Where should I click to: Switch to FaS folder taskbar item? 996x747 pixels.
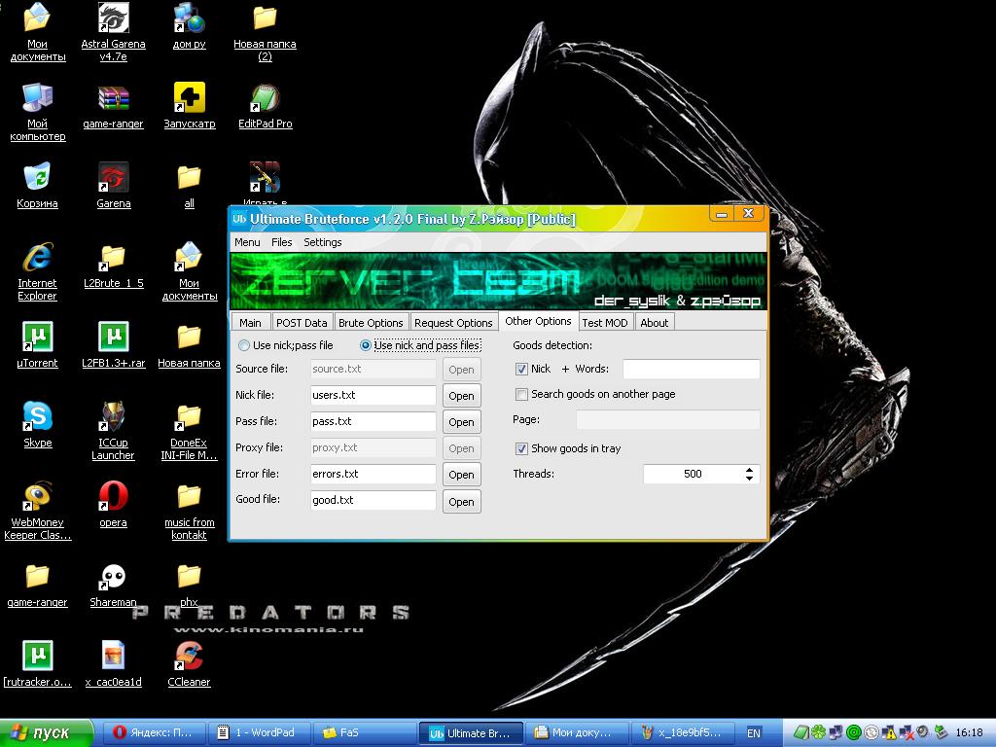click(367, 733)
